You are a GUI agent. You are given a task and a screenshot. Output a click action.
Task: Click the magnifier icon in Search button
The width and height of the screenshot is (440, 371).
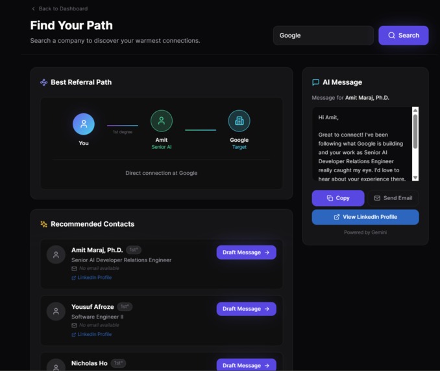(391, 36)
